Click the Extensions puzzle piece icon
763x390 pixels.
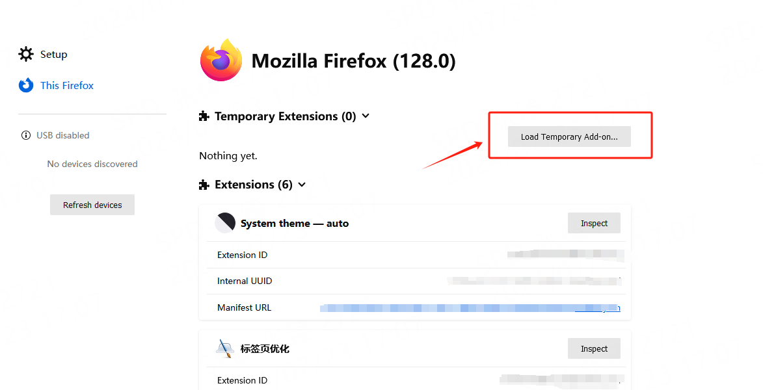coord(204,185)
